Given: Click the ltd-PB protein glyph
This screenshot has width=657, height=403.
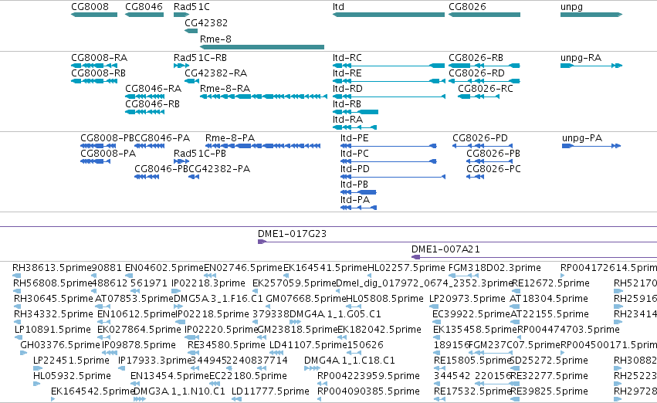Looking at the screenshot, I should point(358,193).
